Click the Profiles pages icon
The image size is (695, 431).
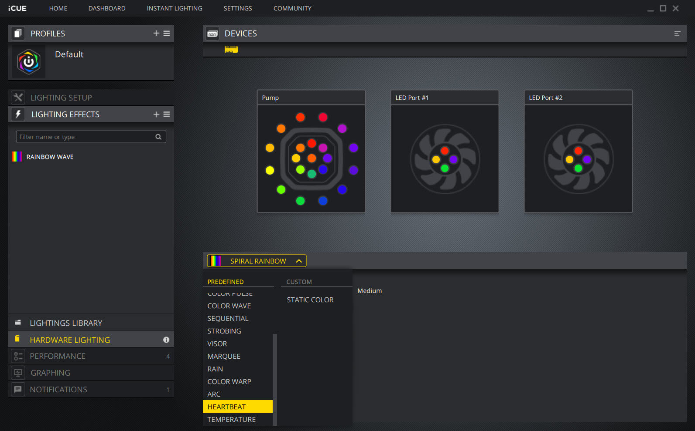17,34
